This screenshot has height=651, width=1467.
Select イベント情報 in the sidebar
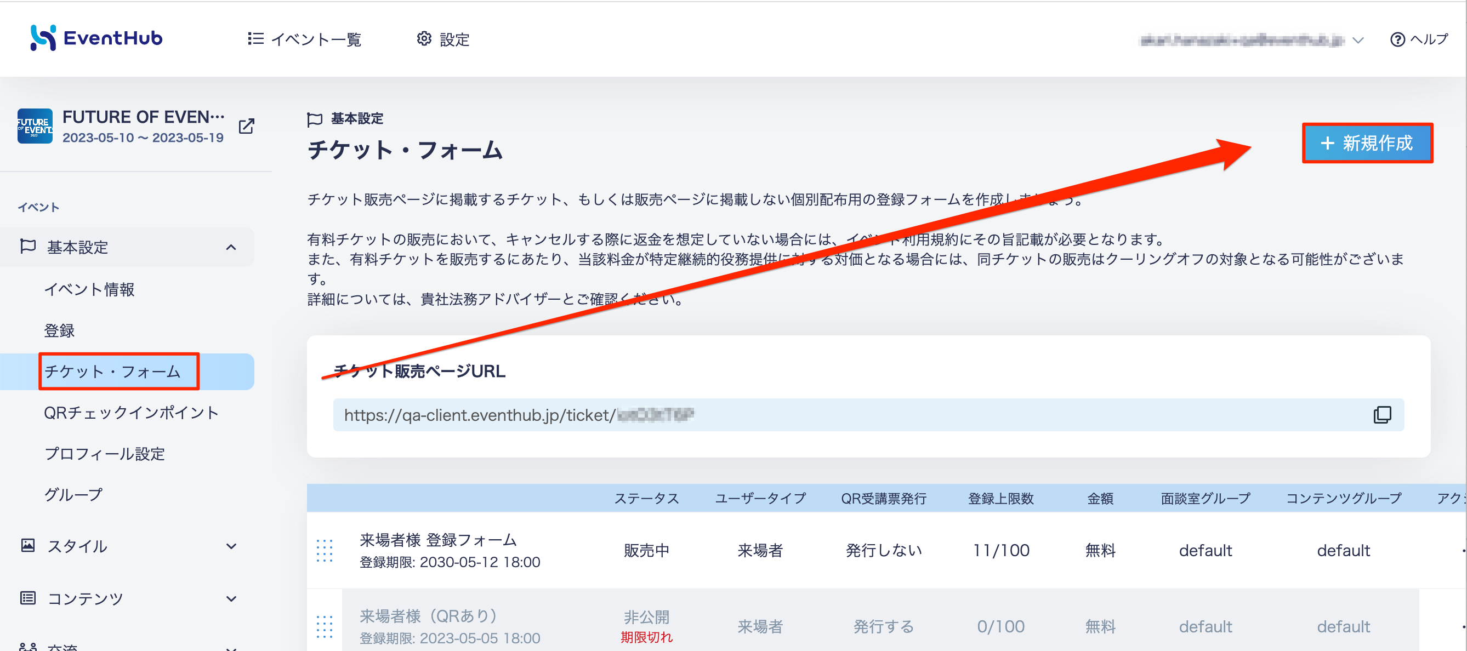89,290
